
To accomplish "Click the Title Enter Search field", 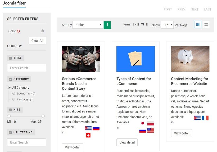I will (26, 68).
